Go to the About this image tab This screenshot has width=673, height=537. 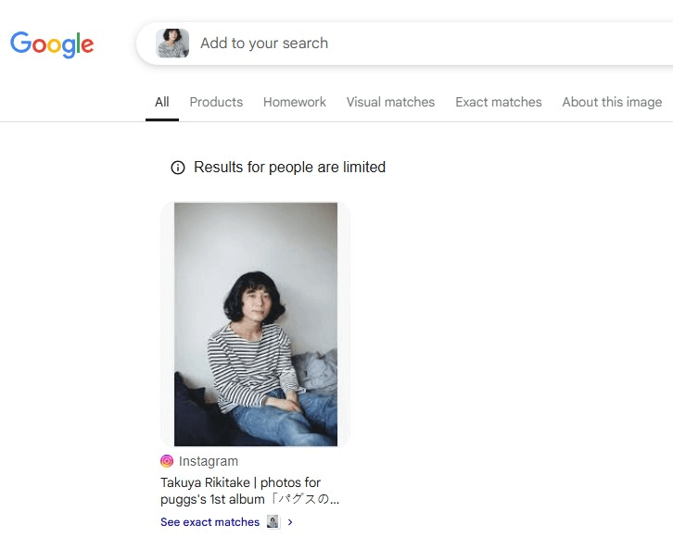click(612, 102)
